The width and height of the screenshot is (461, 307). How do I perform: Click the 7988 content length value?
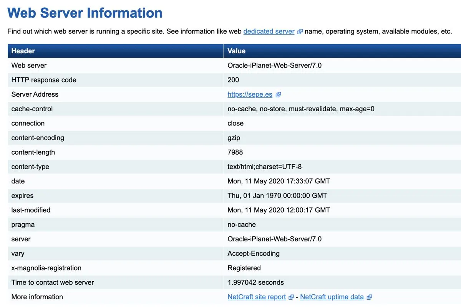(x=235, y=152)
